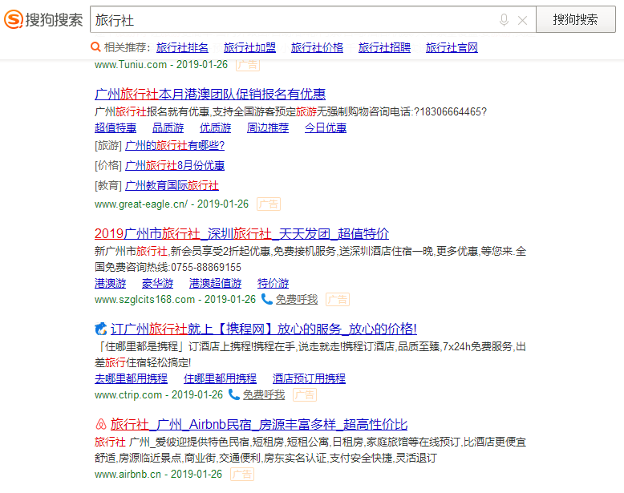Viewport: 624px width, 493px height.
Task: Click the 超值特惠 sublink
Action: click(x=115, y=127)
